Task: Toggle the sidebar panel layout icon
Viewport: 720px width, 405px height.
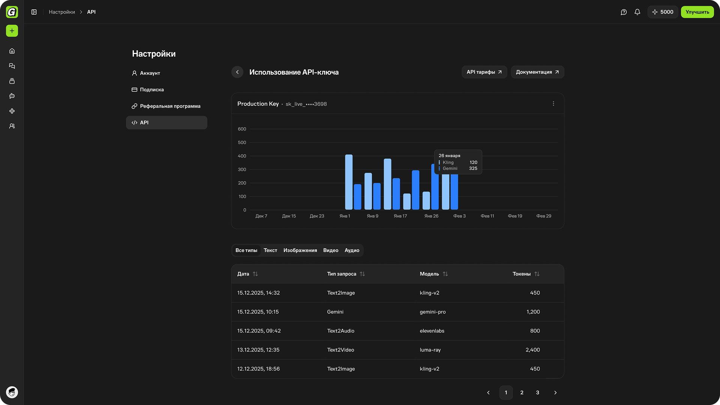Action: [x=34, y=12]
